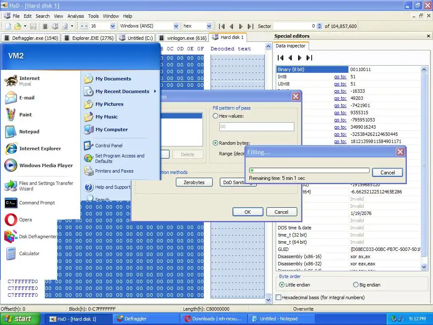Click the Open file folder icon
Screen dimensions: 433x325
point(18,26)
